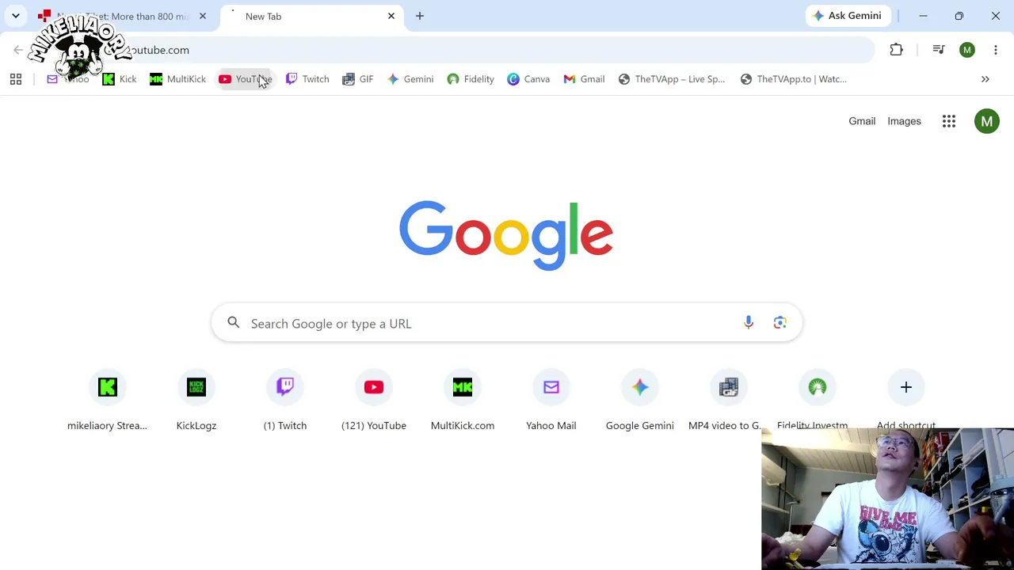Open the MultiKick bookmark in the bookmarks bar

(x=177, y=79)
